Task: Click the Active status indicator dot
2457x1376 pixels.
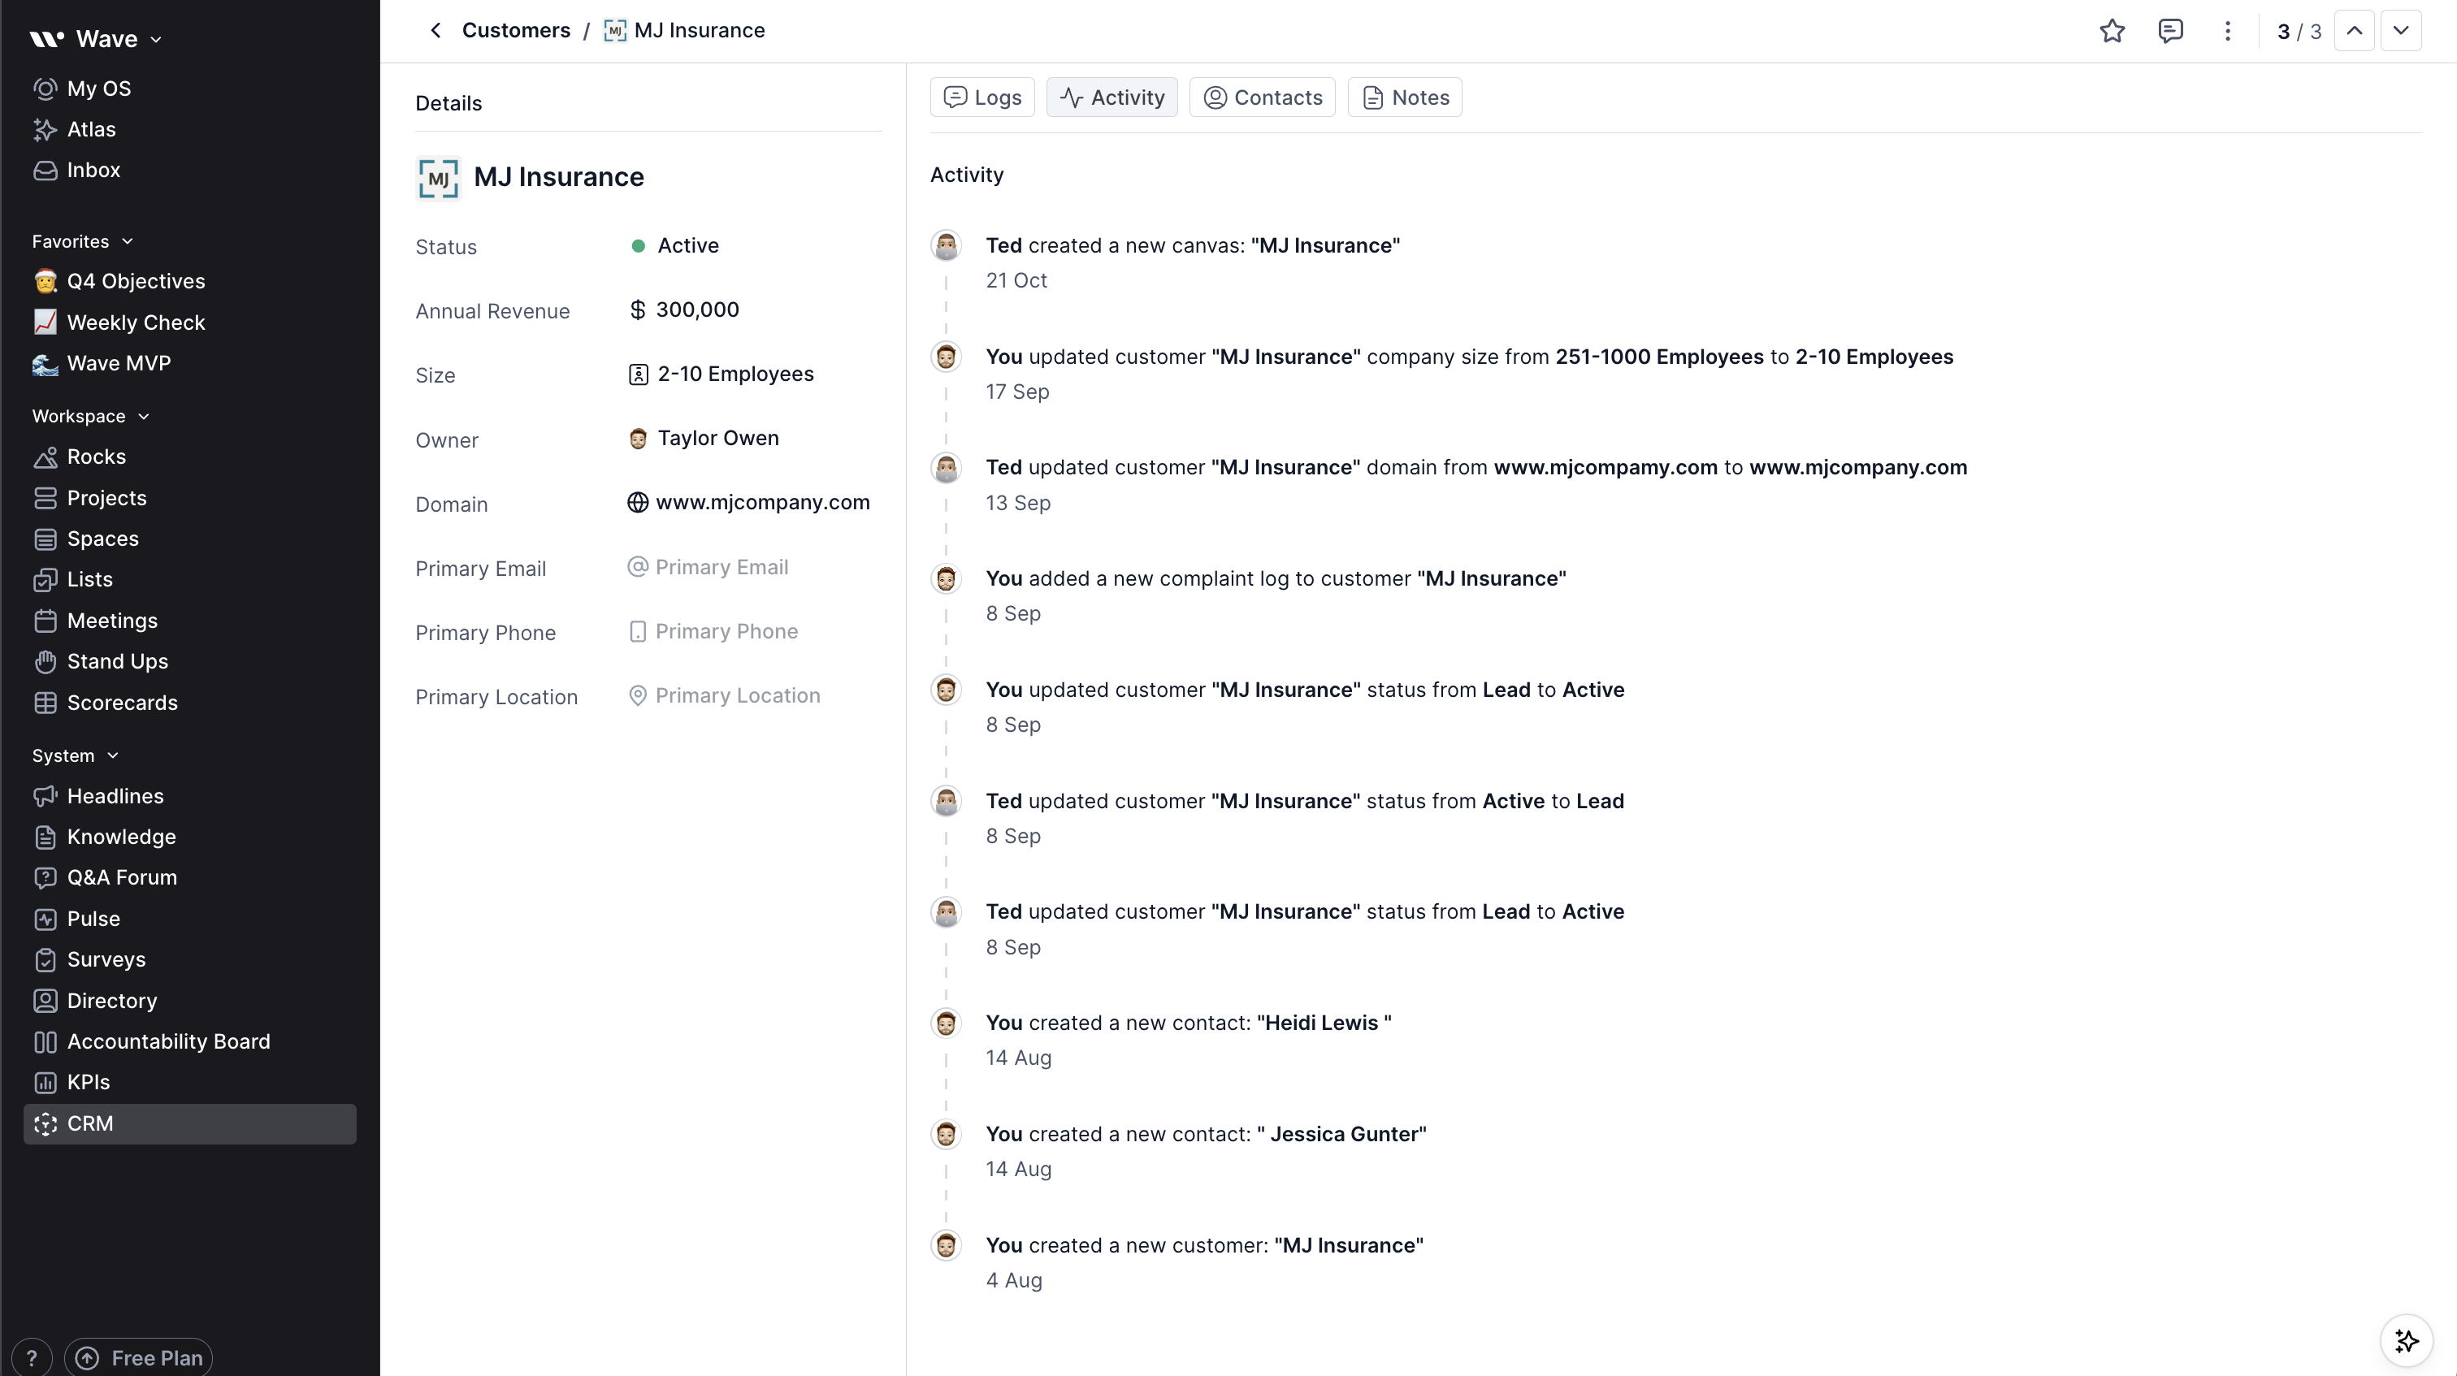Action: pos(639,246)
